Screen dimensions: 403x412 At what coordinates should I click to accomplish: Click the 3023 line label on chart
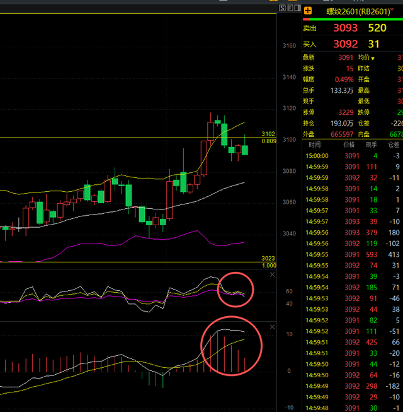pos(268,258)
